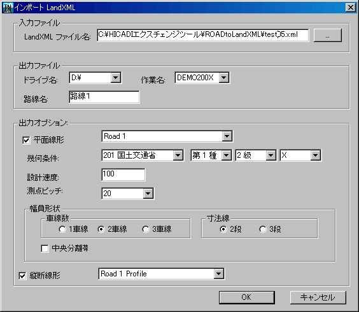Open the Road 1 alignment dropdown
The width and height of the screenshot is (359, 312).
click(x=167, y=136)
